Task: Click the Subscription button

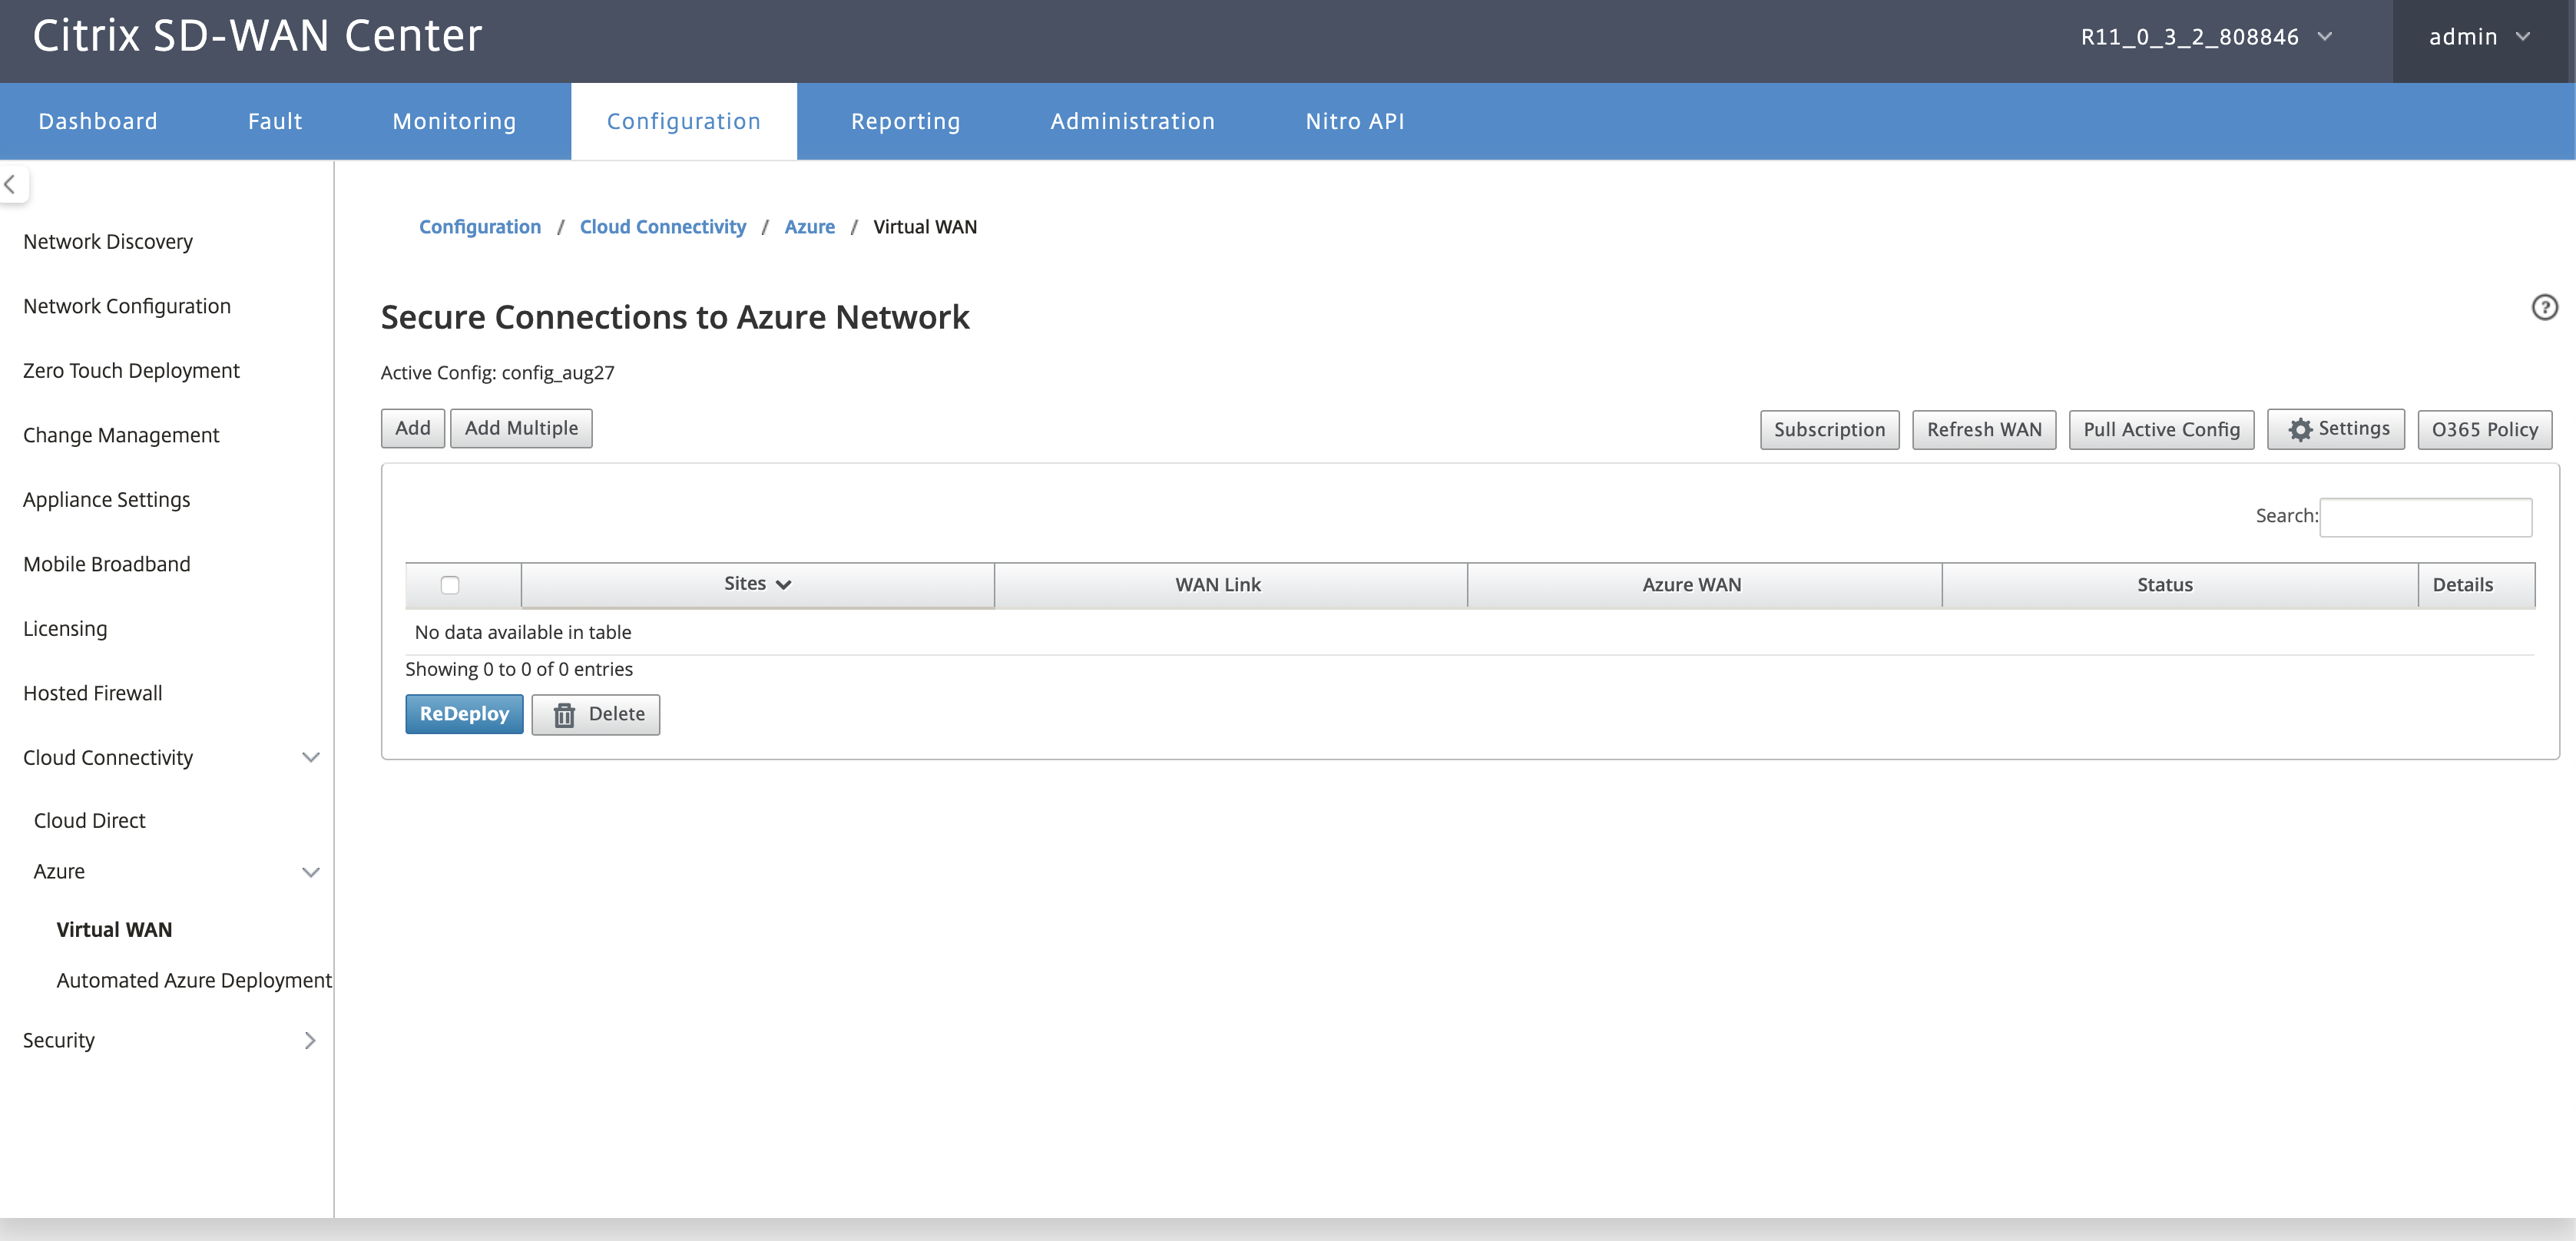Action: click(x=1829, y=429)
